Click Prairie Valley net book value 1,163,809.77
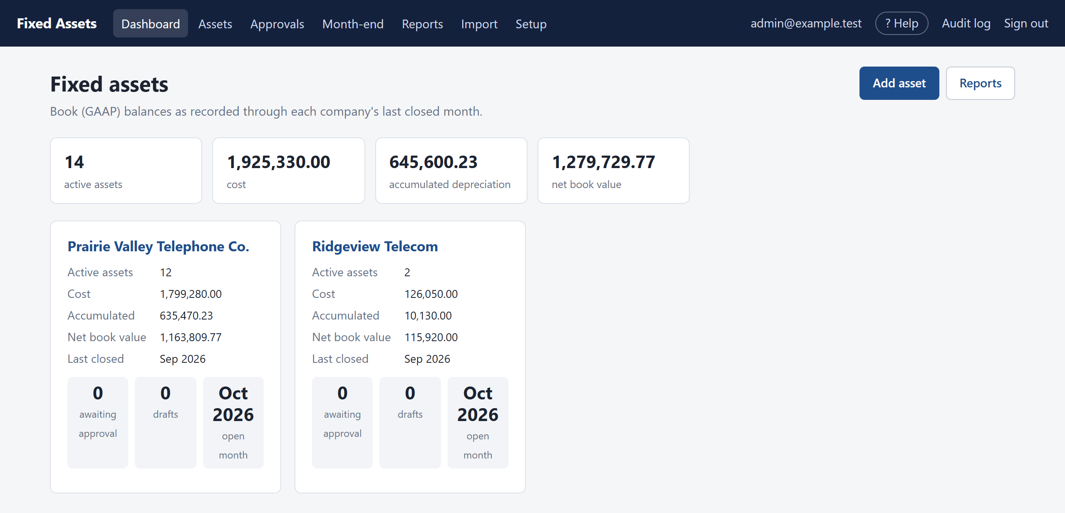 [191, 337]
